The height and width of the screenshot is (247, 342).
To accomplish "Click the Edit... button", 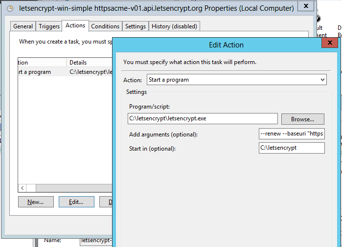I will click(x=76, y=202).
